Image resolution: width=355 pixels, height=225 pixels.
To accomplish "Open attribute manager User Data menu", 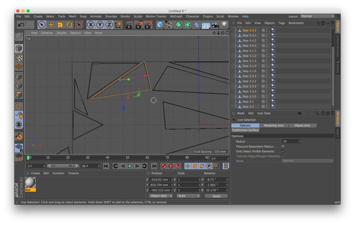I will click(264, 113).
